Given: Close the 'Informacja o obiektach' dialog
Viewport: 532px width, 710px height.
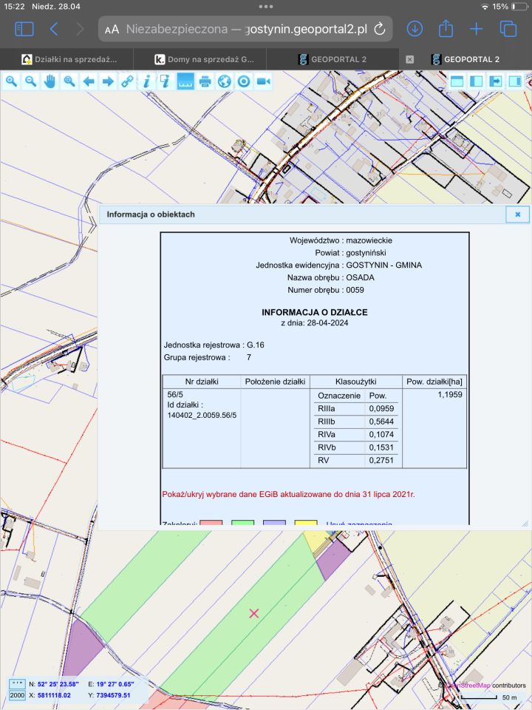Looking at the screenshot, I should (517, 214).
